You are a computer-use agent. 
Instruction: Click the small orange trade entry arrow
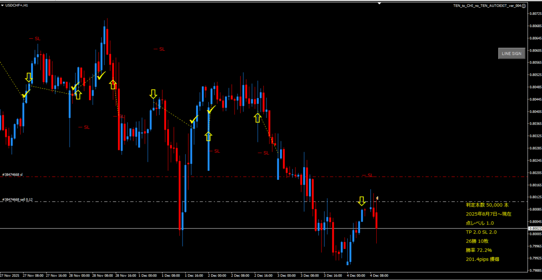[x=377, y=197]
